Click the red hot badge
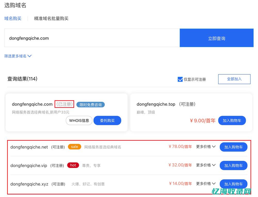 (73, 165)
